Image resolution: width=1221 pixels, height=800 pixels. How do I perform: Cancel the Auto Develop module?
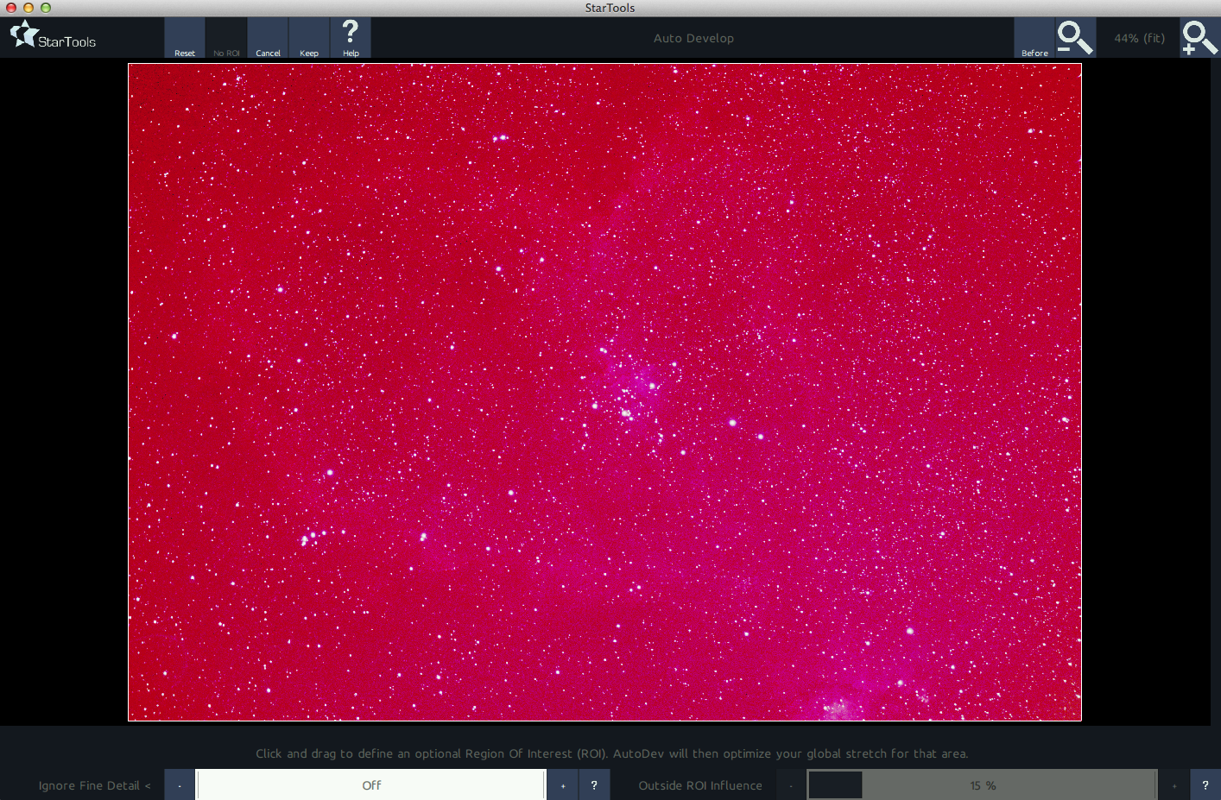click(x=268, y=37)
